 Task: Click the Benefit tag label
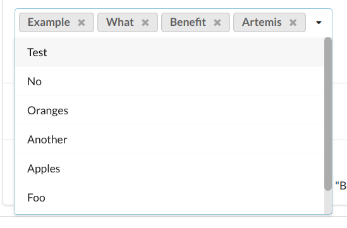pyautogui.click(x=188, y=22)
